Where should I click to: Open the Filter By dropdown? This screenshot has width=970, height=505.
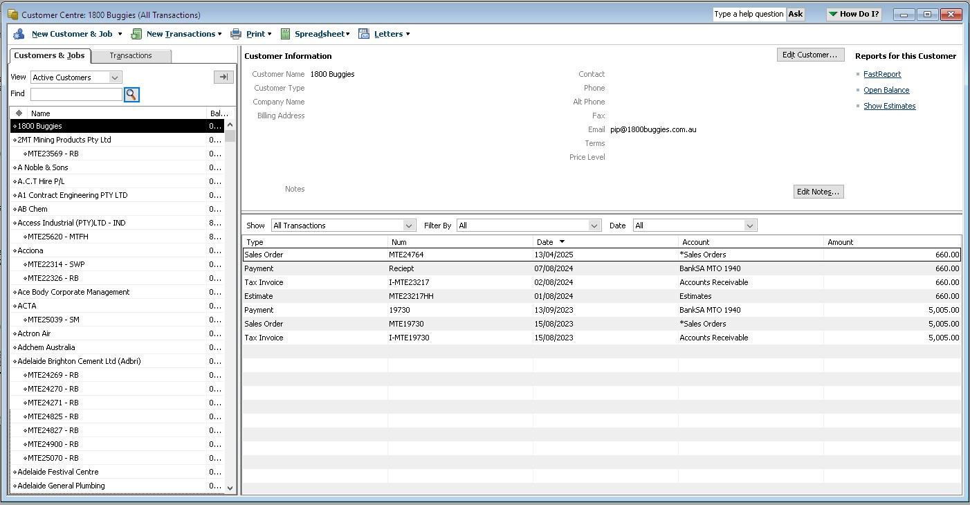[x=594, y=226]
